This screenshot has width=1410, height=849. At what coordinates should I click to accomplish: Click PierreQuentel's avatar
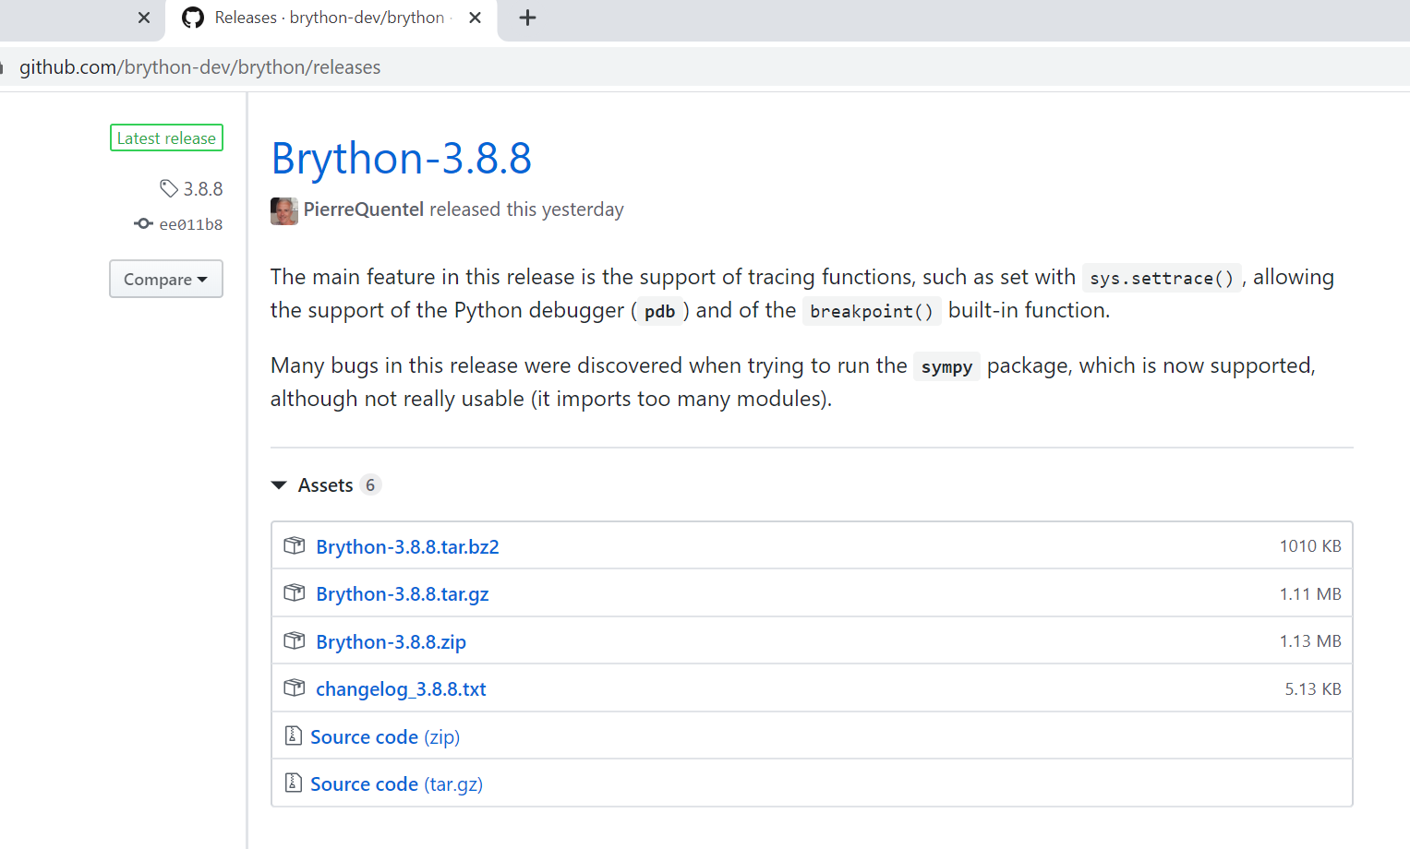284,210
